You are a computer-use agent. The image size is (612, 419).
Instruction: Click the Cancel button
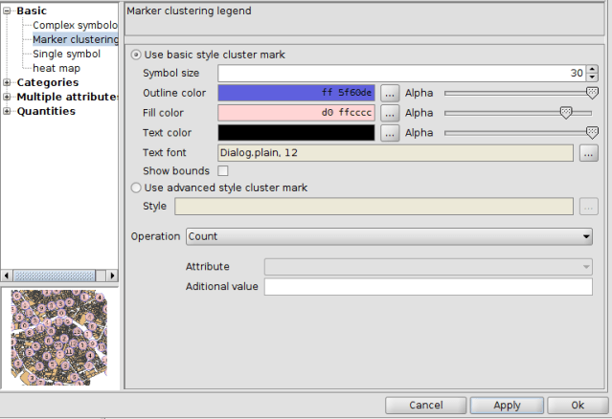(425, 406)
